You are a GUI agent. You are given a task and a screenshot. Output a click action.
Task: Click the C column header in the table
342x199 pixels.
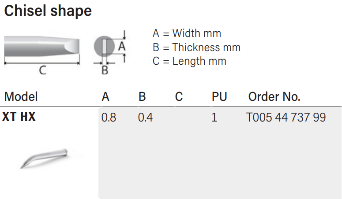(179, 96)
